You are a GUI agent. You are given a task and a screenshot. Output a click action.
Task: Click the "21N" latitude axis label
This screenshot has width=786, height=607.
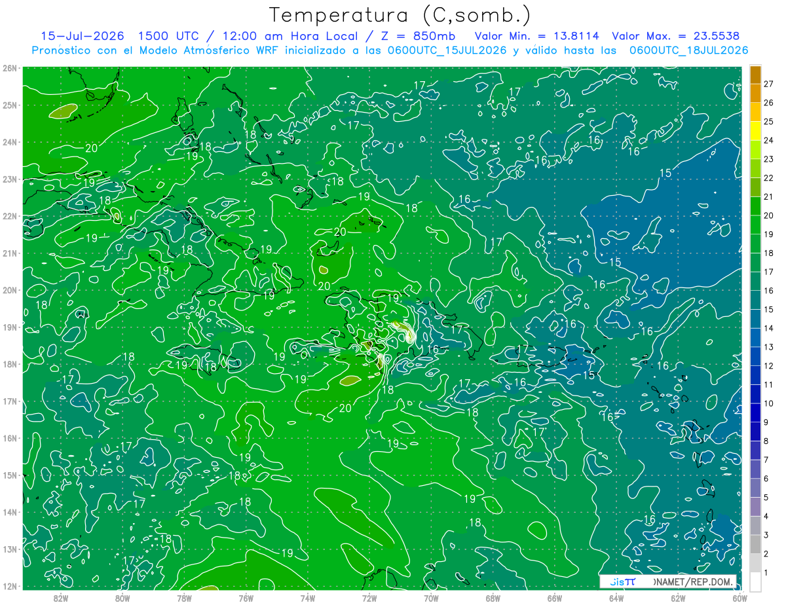coord(10,253)
